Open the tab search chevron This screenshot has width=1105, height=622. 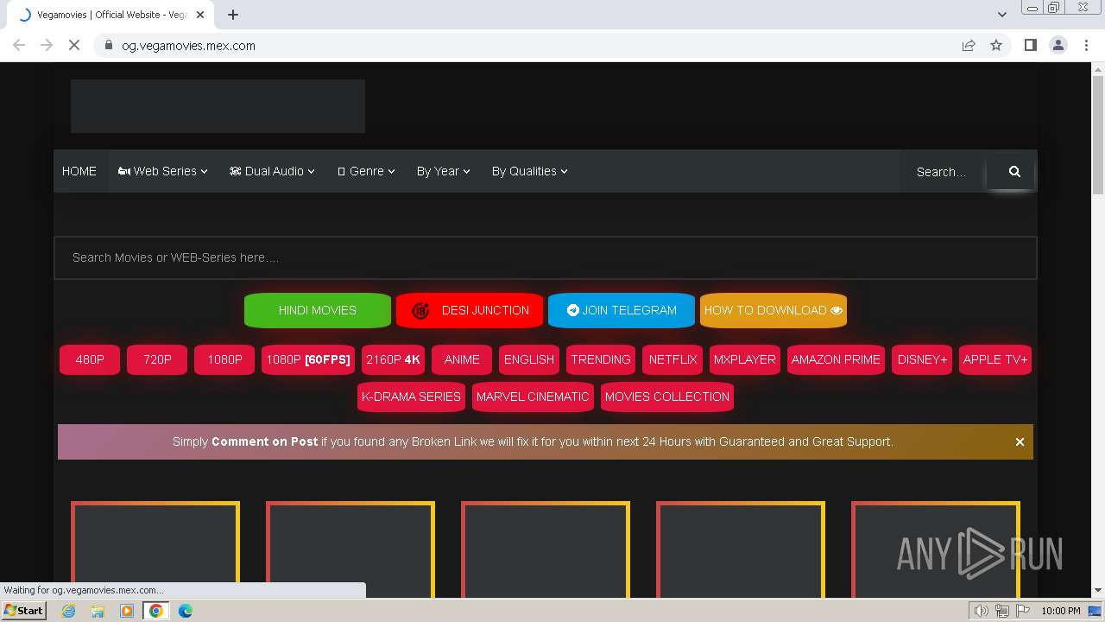pos(1001,15)
